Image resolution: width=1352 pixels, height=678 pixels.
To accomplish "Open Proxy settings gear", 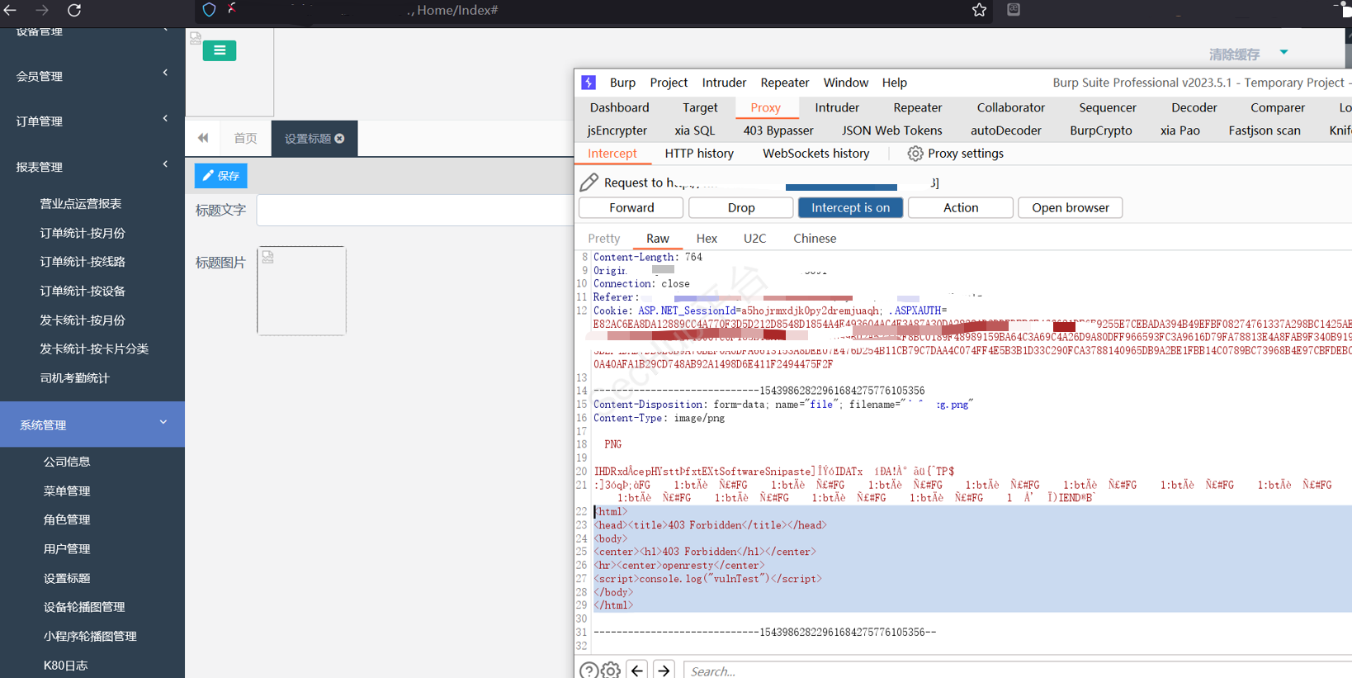I will point(915,154).
